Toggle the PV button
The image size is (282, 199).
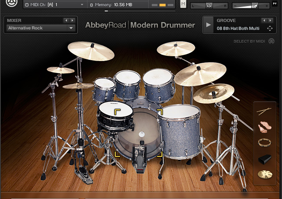point(275,4)
